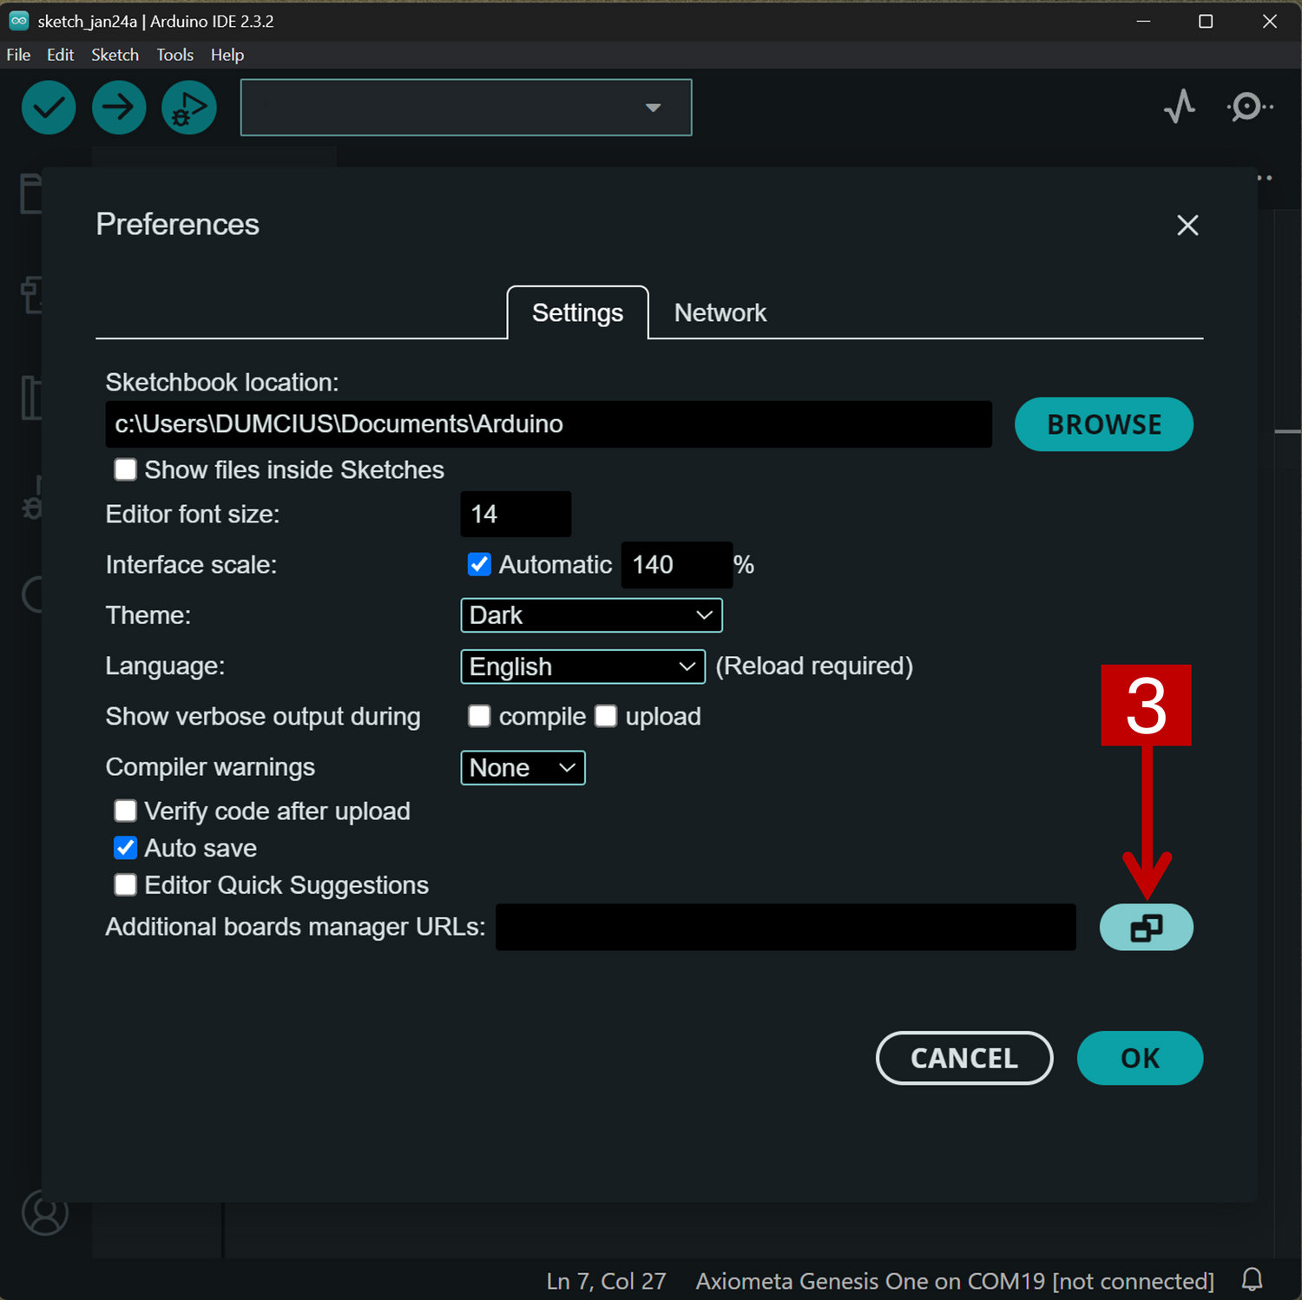Enable Show files inside Sketches
Image resolution: width=1302 pixels, height=1300 pixels.
126,470
